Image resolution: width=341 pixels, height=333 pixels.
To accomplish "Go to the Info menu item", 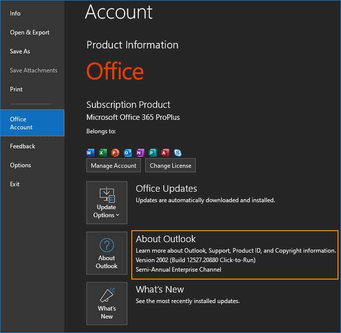I will 15,13.
